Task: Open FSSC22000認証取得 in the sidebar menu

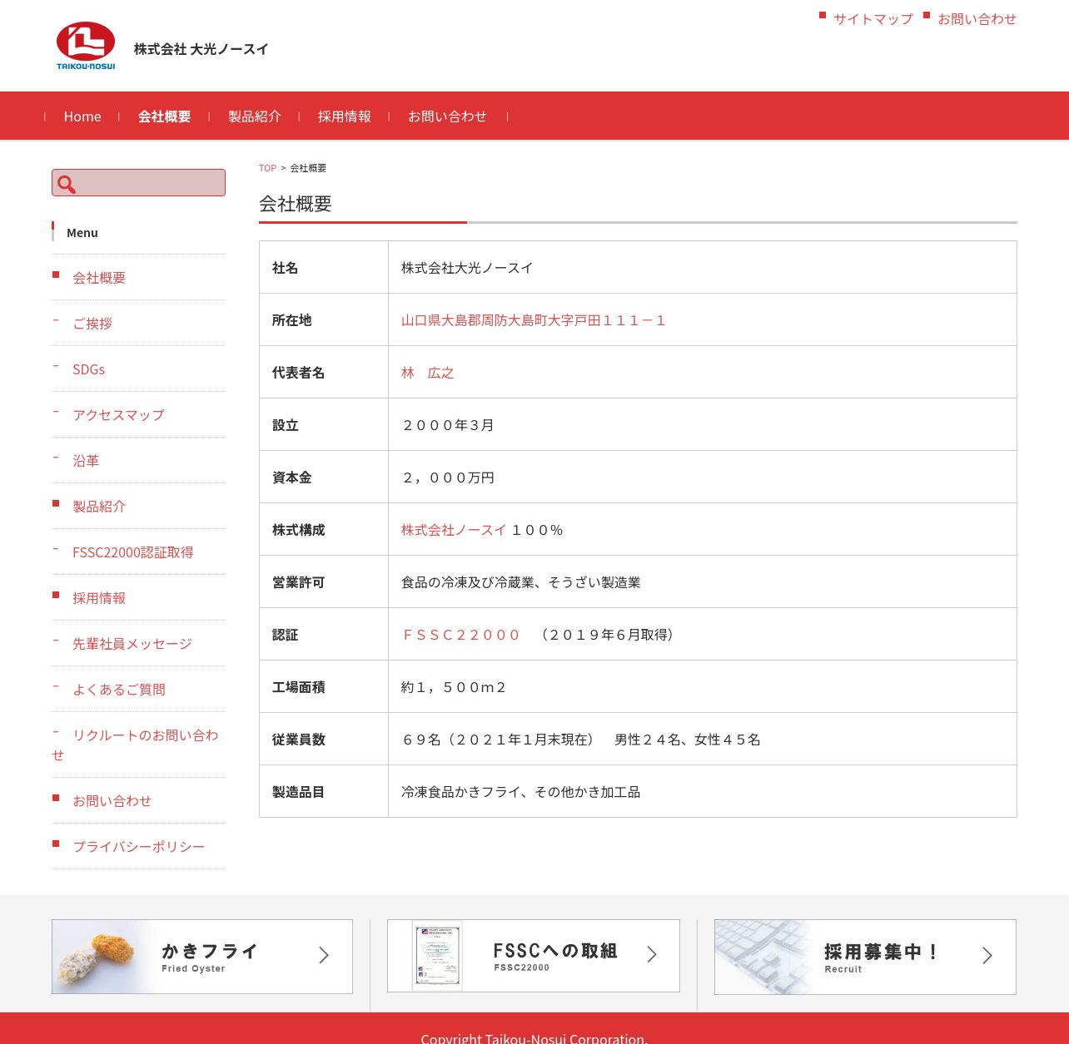Action: pos(133,552)
